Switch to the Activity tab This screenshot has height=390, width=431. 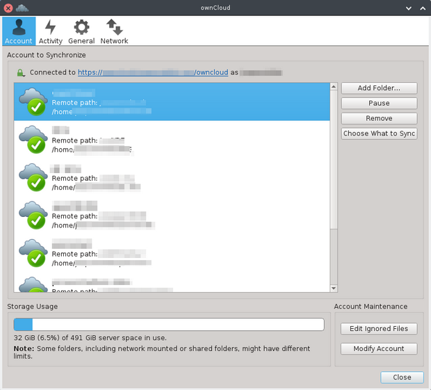(50, 31)
